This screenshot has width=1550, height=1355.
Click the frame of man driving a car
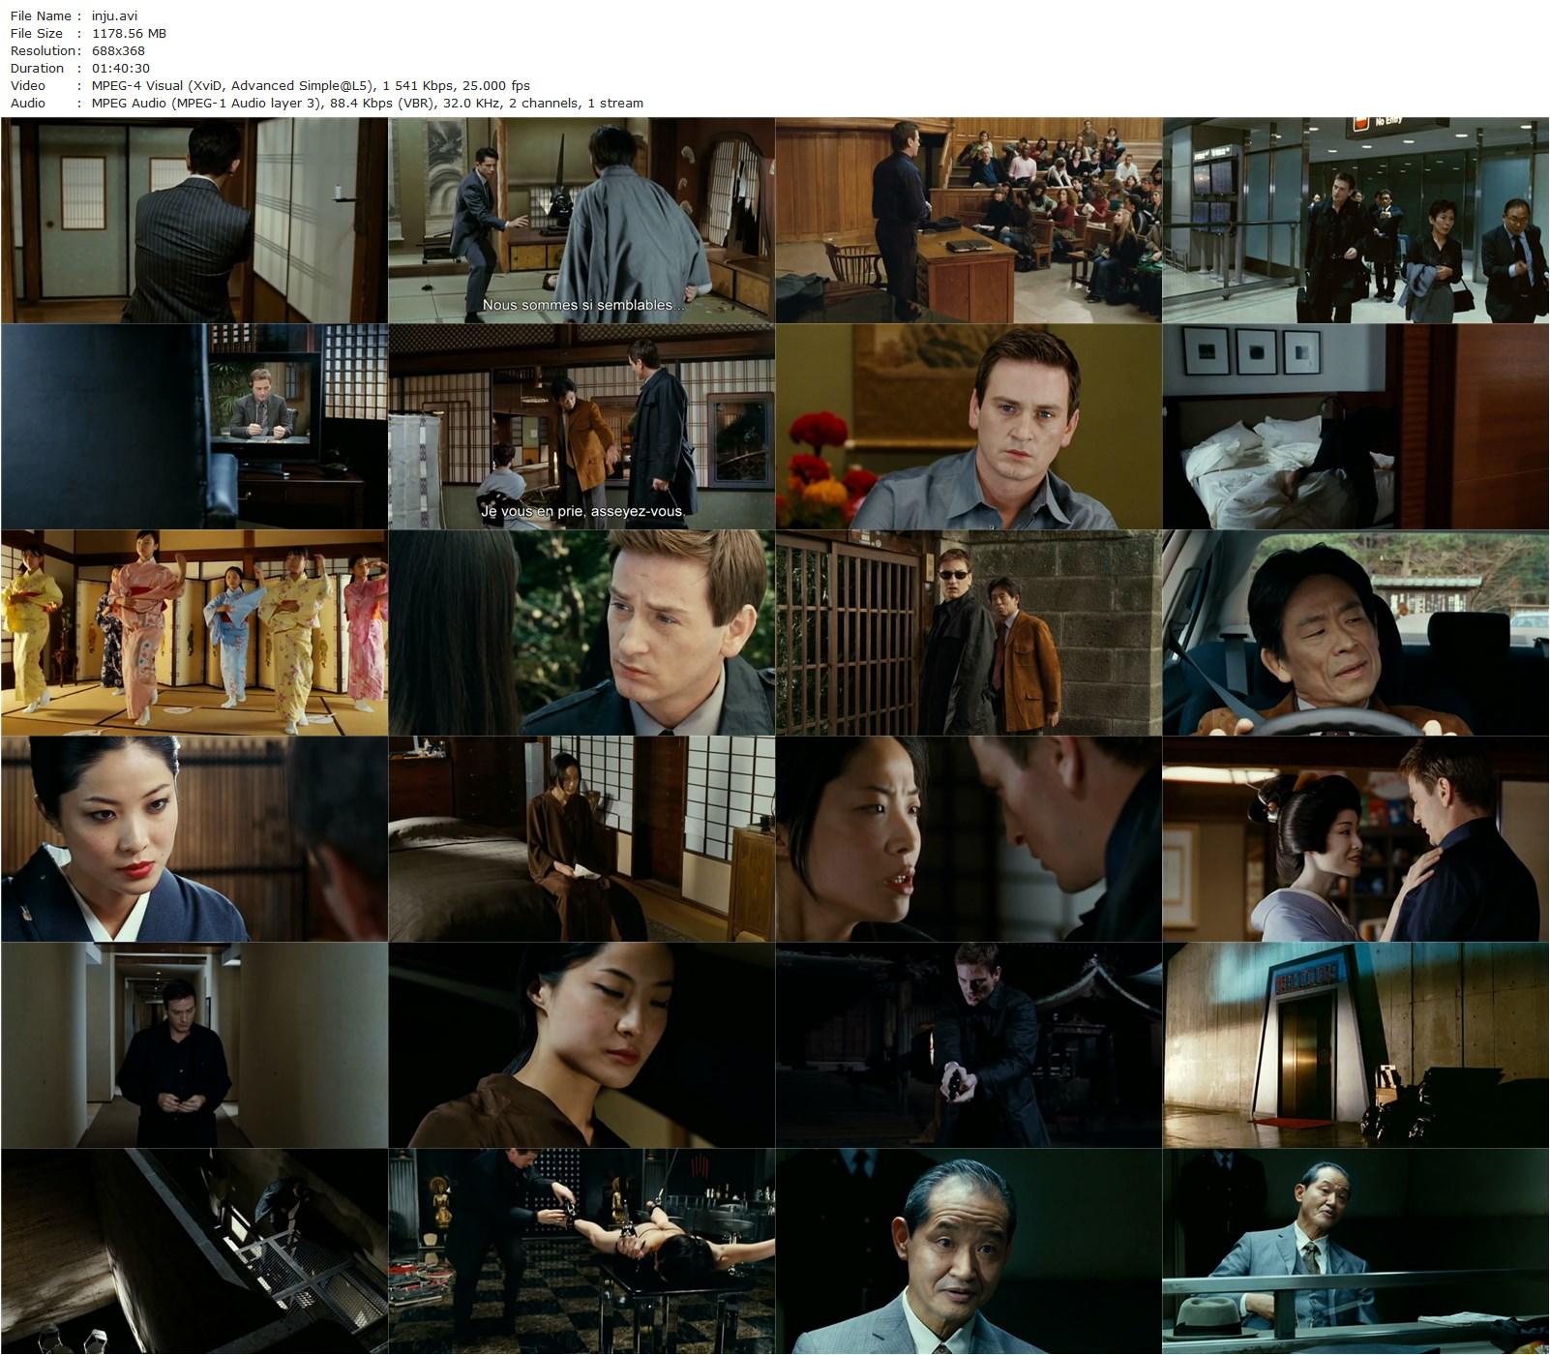pyautogui.click(x=1356, y=633)
